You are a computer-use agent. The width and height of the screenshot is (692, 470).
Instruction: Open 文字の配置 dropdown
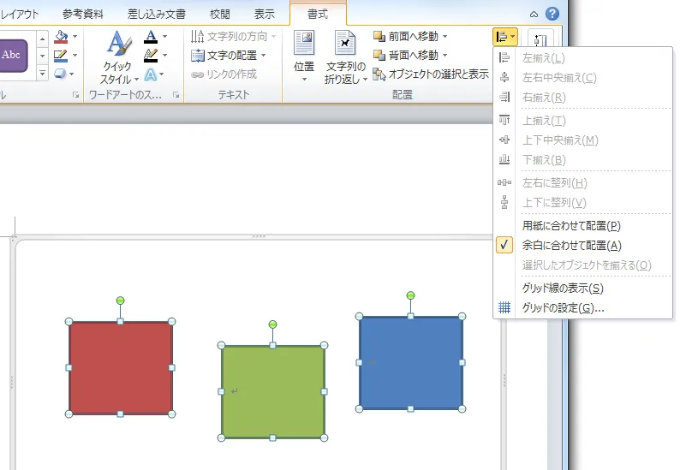[x=229, y=55]
